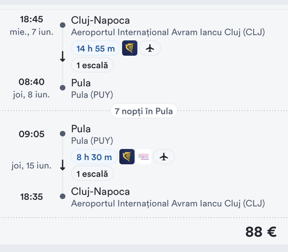Click the return Pula (PUY) airport label

(92, 141)
